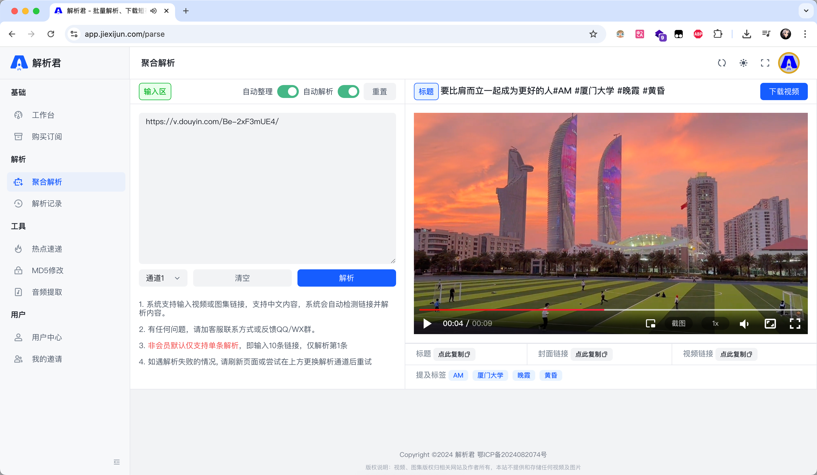
Task: Open the site information icon in address bar
Action: click(74, 34)
